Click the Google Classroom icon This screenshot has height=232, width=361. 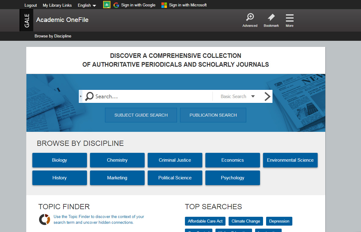(106, 5)
